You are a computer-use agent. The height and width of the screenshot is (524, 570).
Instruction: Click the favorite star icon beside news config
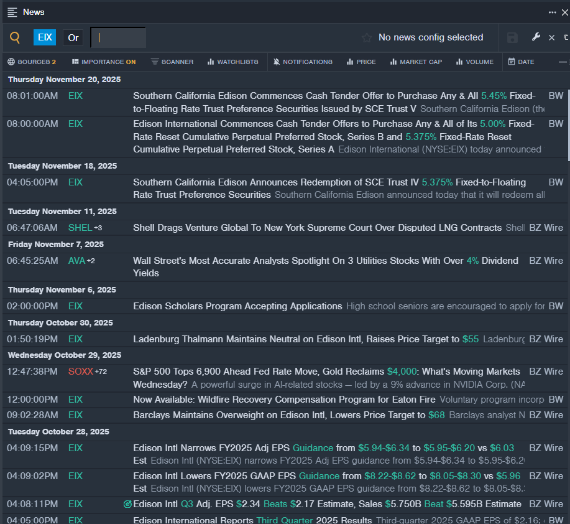[x=367, y=38]
